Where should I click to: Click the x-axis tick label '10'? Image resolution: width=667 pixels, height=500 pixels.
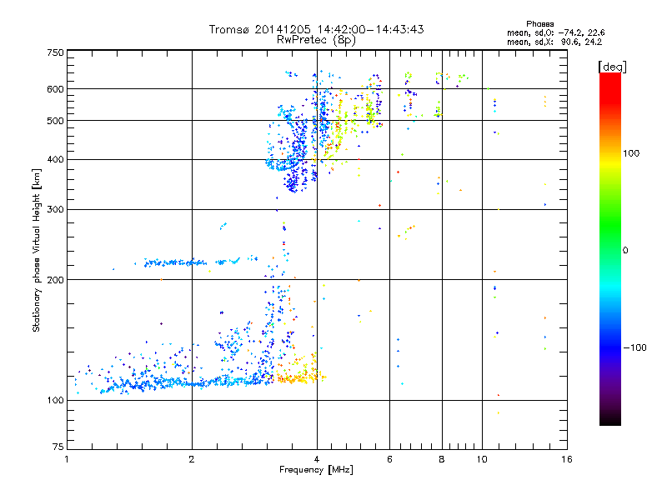point(482,459)
